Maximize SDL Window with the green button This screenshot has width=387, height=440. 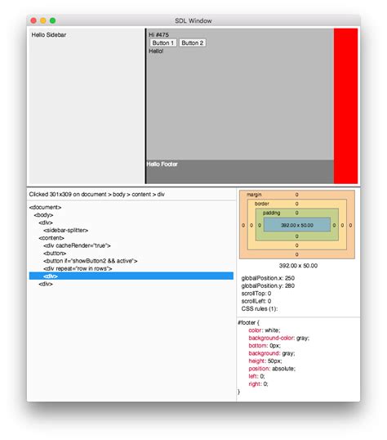52,20
